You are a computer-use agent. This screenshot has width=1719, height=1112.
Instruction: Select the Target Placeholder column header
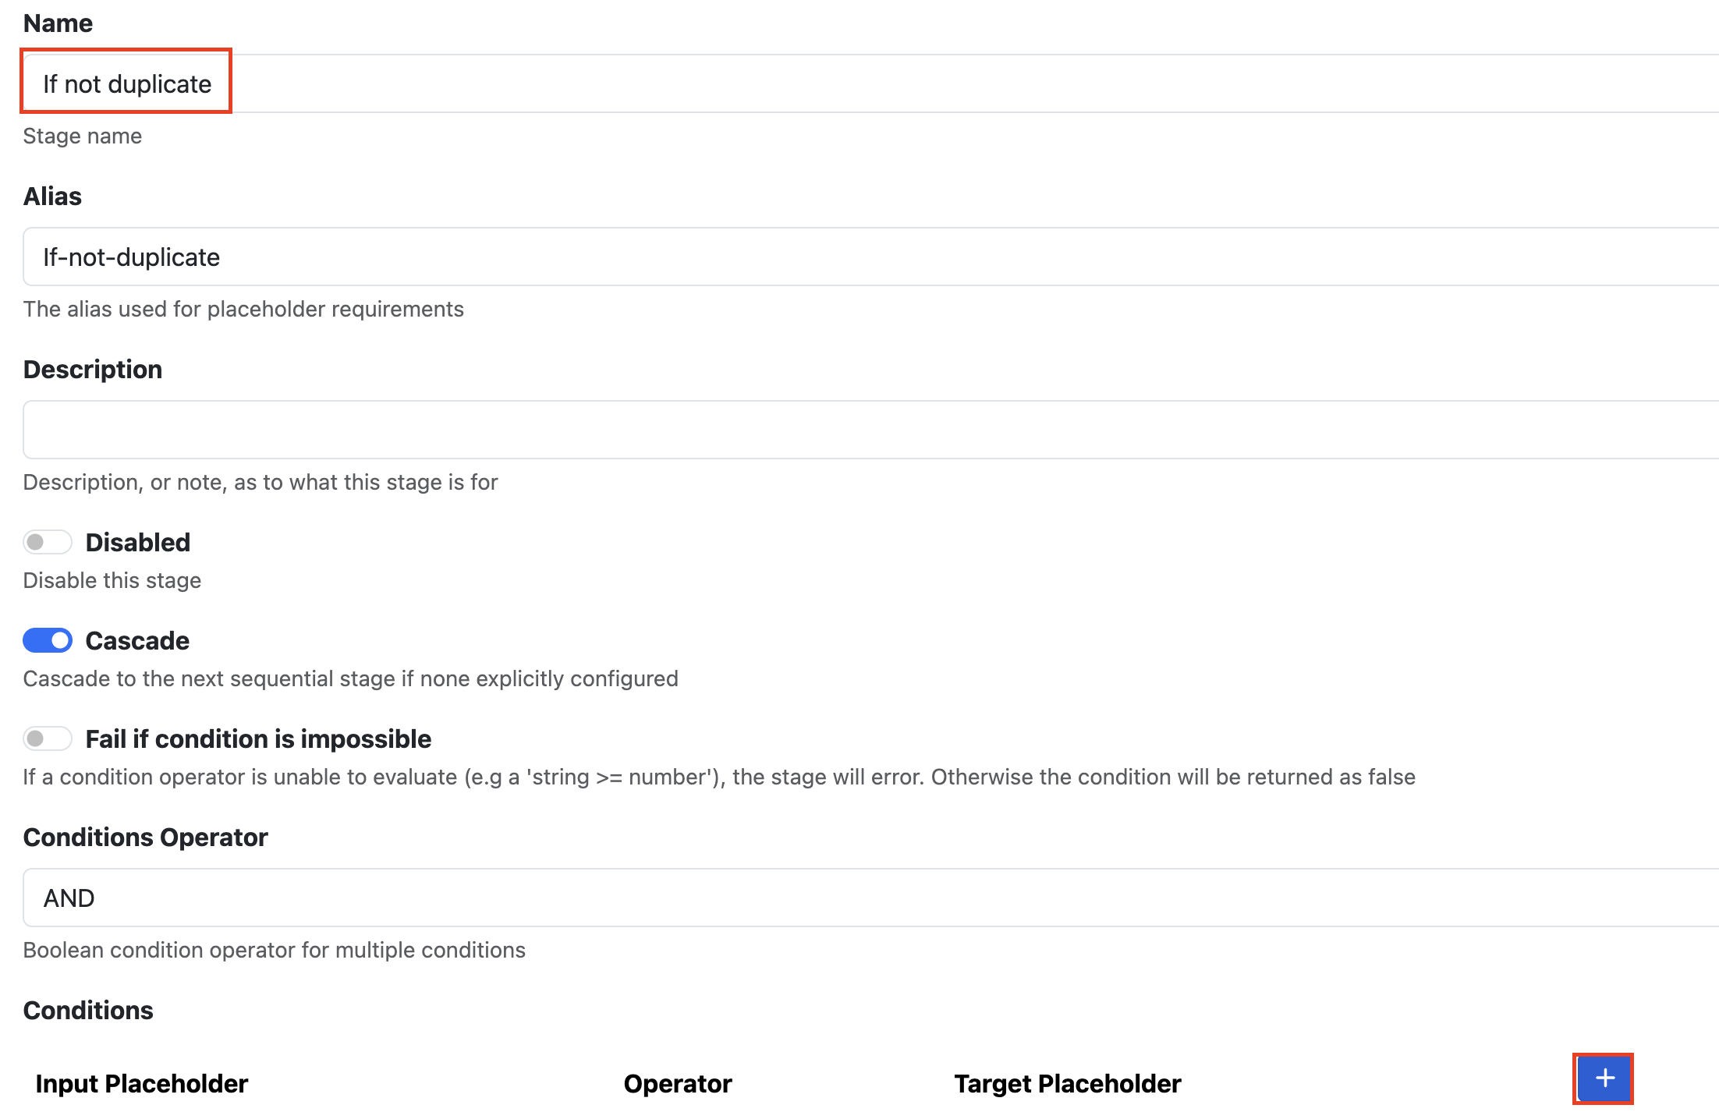[1068, 1084]
